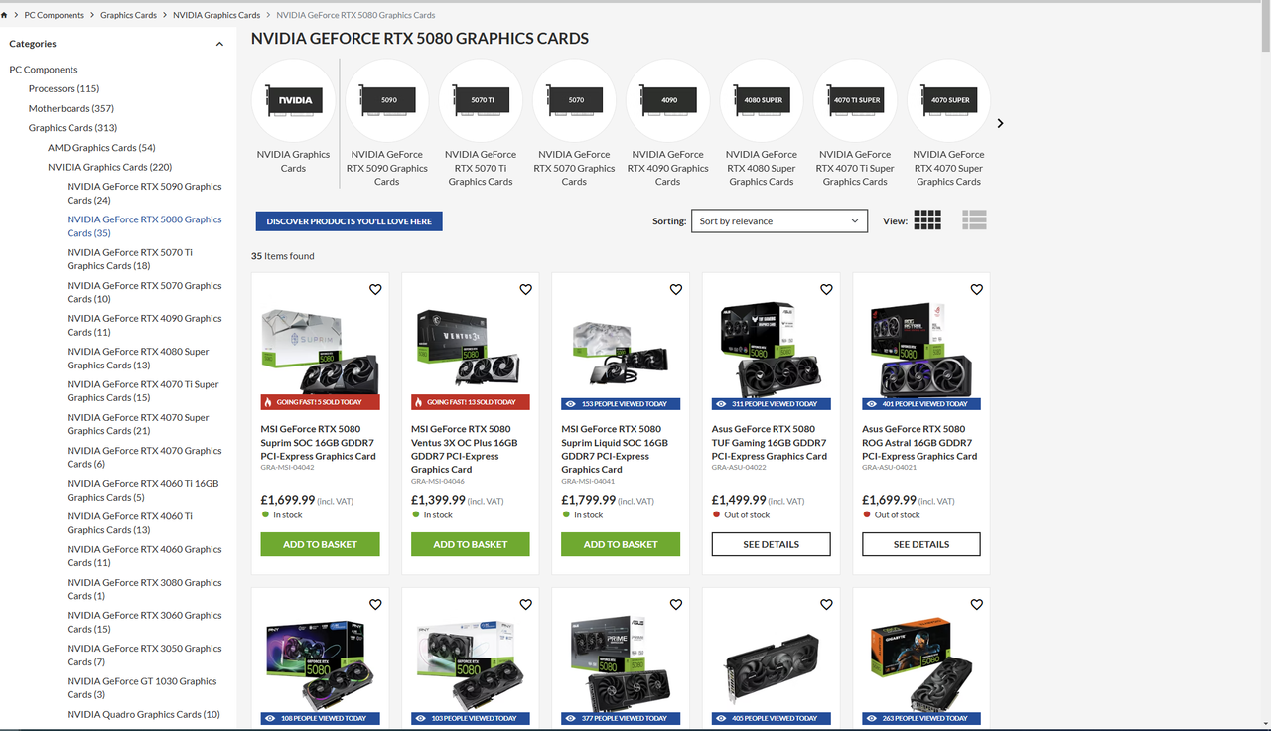Heart the Asus TUF Gaming RTX 5080 card
The image size is (1271, 731).
826,290
